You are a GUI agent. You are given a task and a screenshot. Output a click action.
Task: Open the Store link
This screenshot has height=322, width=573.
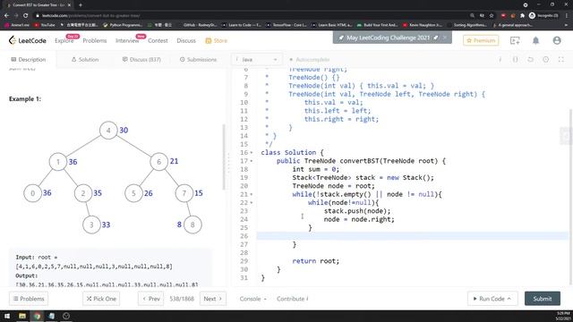pyautogui.click(x=217, y=40)
